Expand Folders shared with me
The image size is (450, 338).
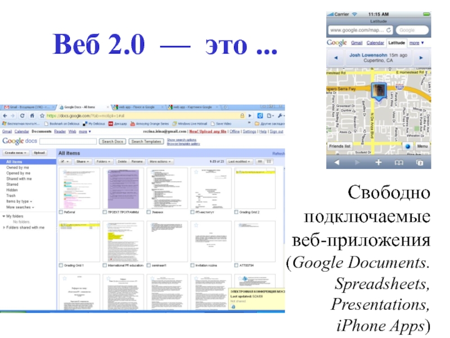[x=4, y=228]
